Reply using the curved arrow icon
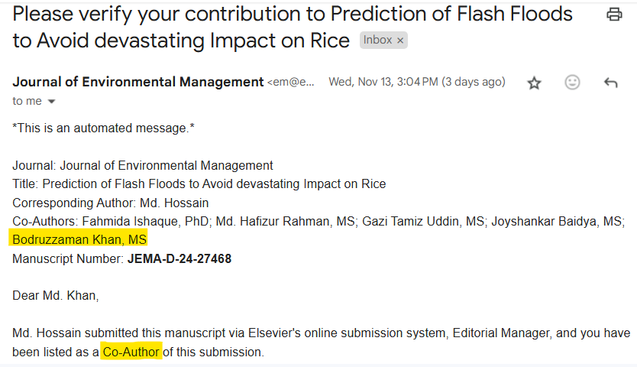This screenshot has width=637, height=367. click(610, 83)
